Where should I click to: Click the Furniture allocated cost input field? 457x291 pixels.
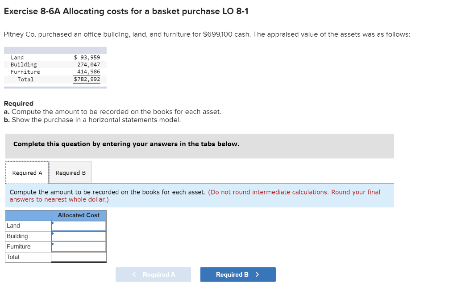79,246
